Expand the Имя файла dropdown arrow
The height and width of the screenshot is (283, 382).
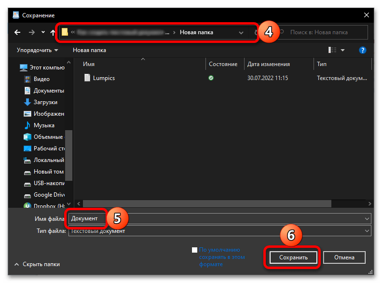pyautogui.click(x=367, y=219)
